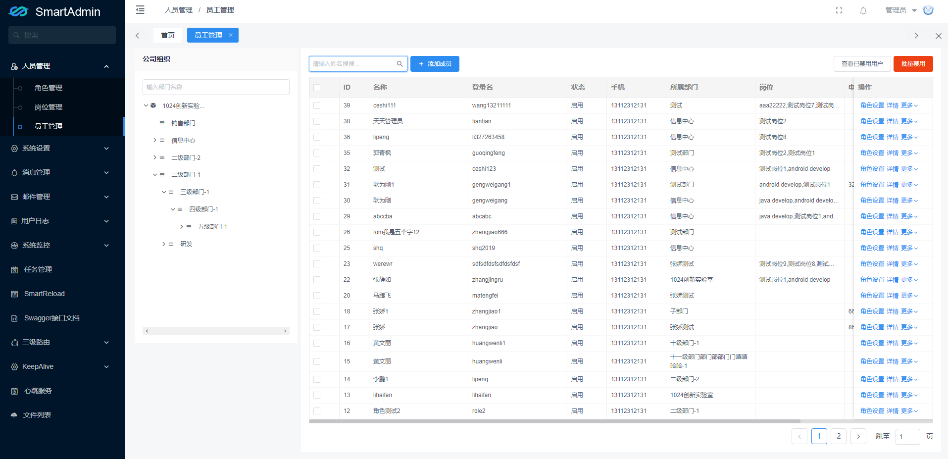
Task: Click the 批量禁用 button
Action: tap(913, 63)
